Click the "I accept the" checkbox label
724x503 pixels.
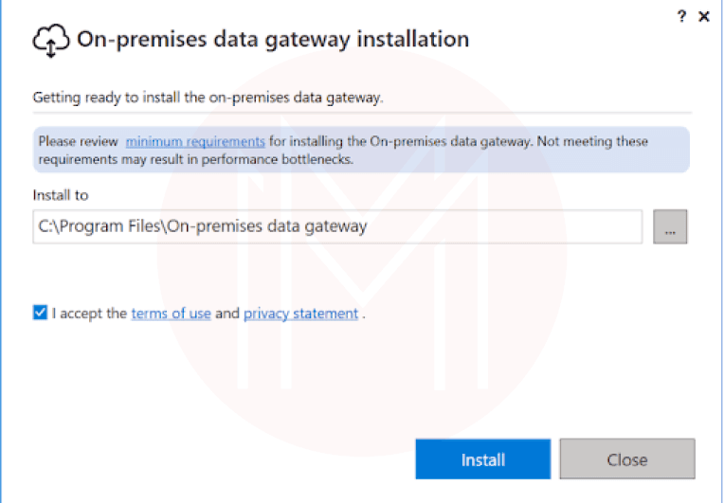tap(89, 314)
